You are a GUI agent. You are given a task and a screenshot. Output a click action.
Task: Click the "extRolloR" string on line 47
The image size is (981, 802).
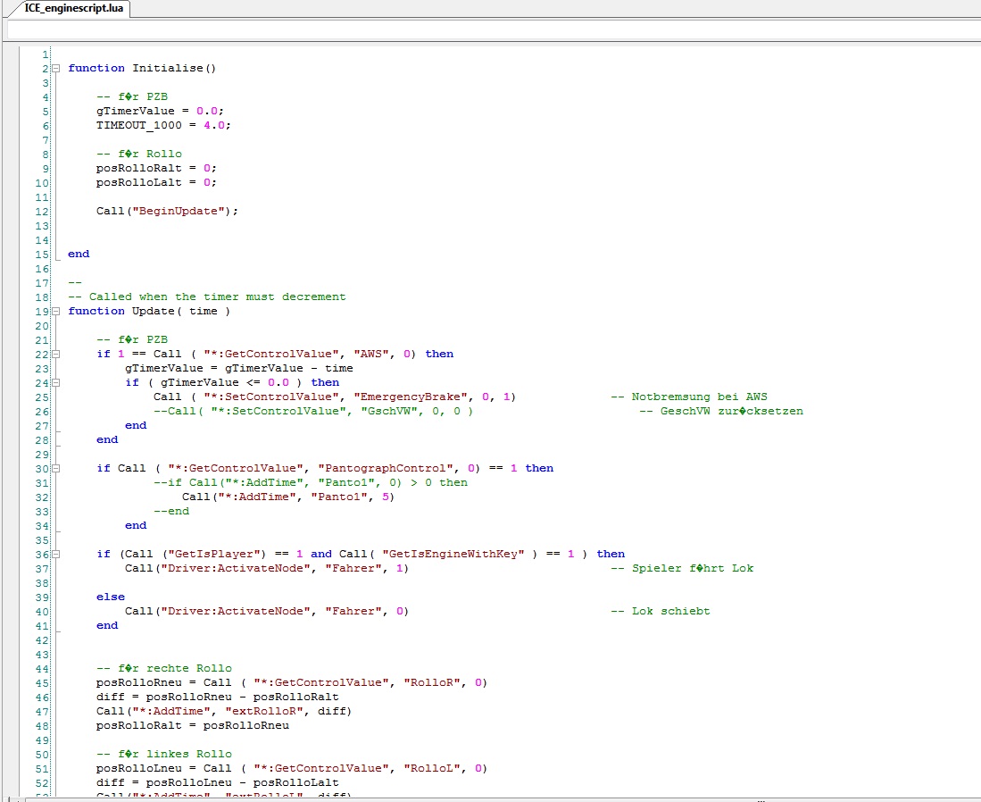pyautogui.click(x=263, y=711)
